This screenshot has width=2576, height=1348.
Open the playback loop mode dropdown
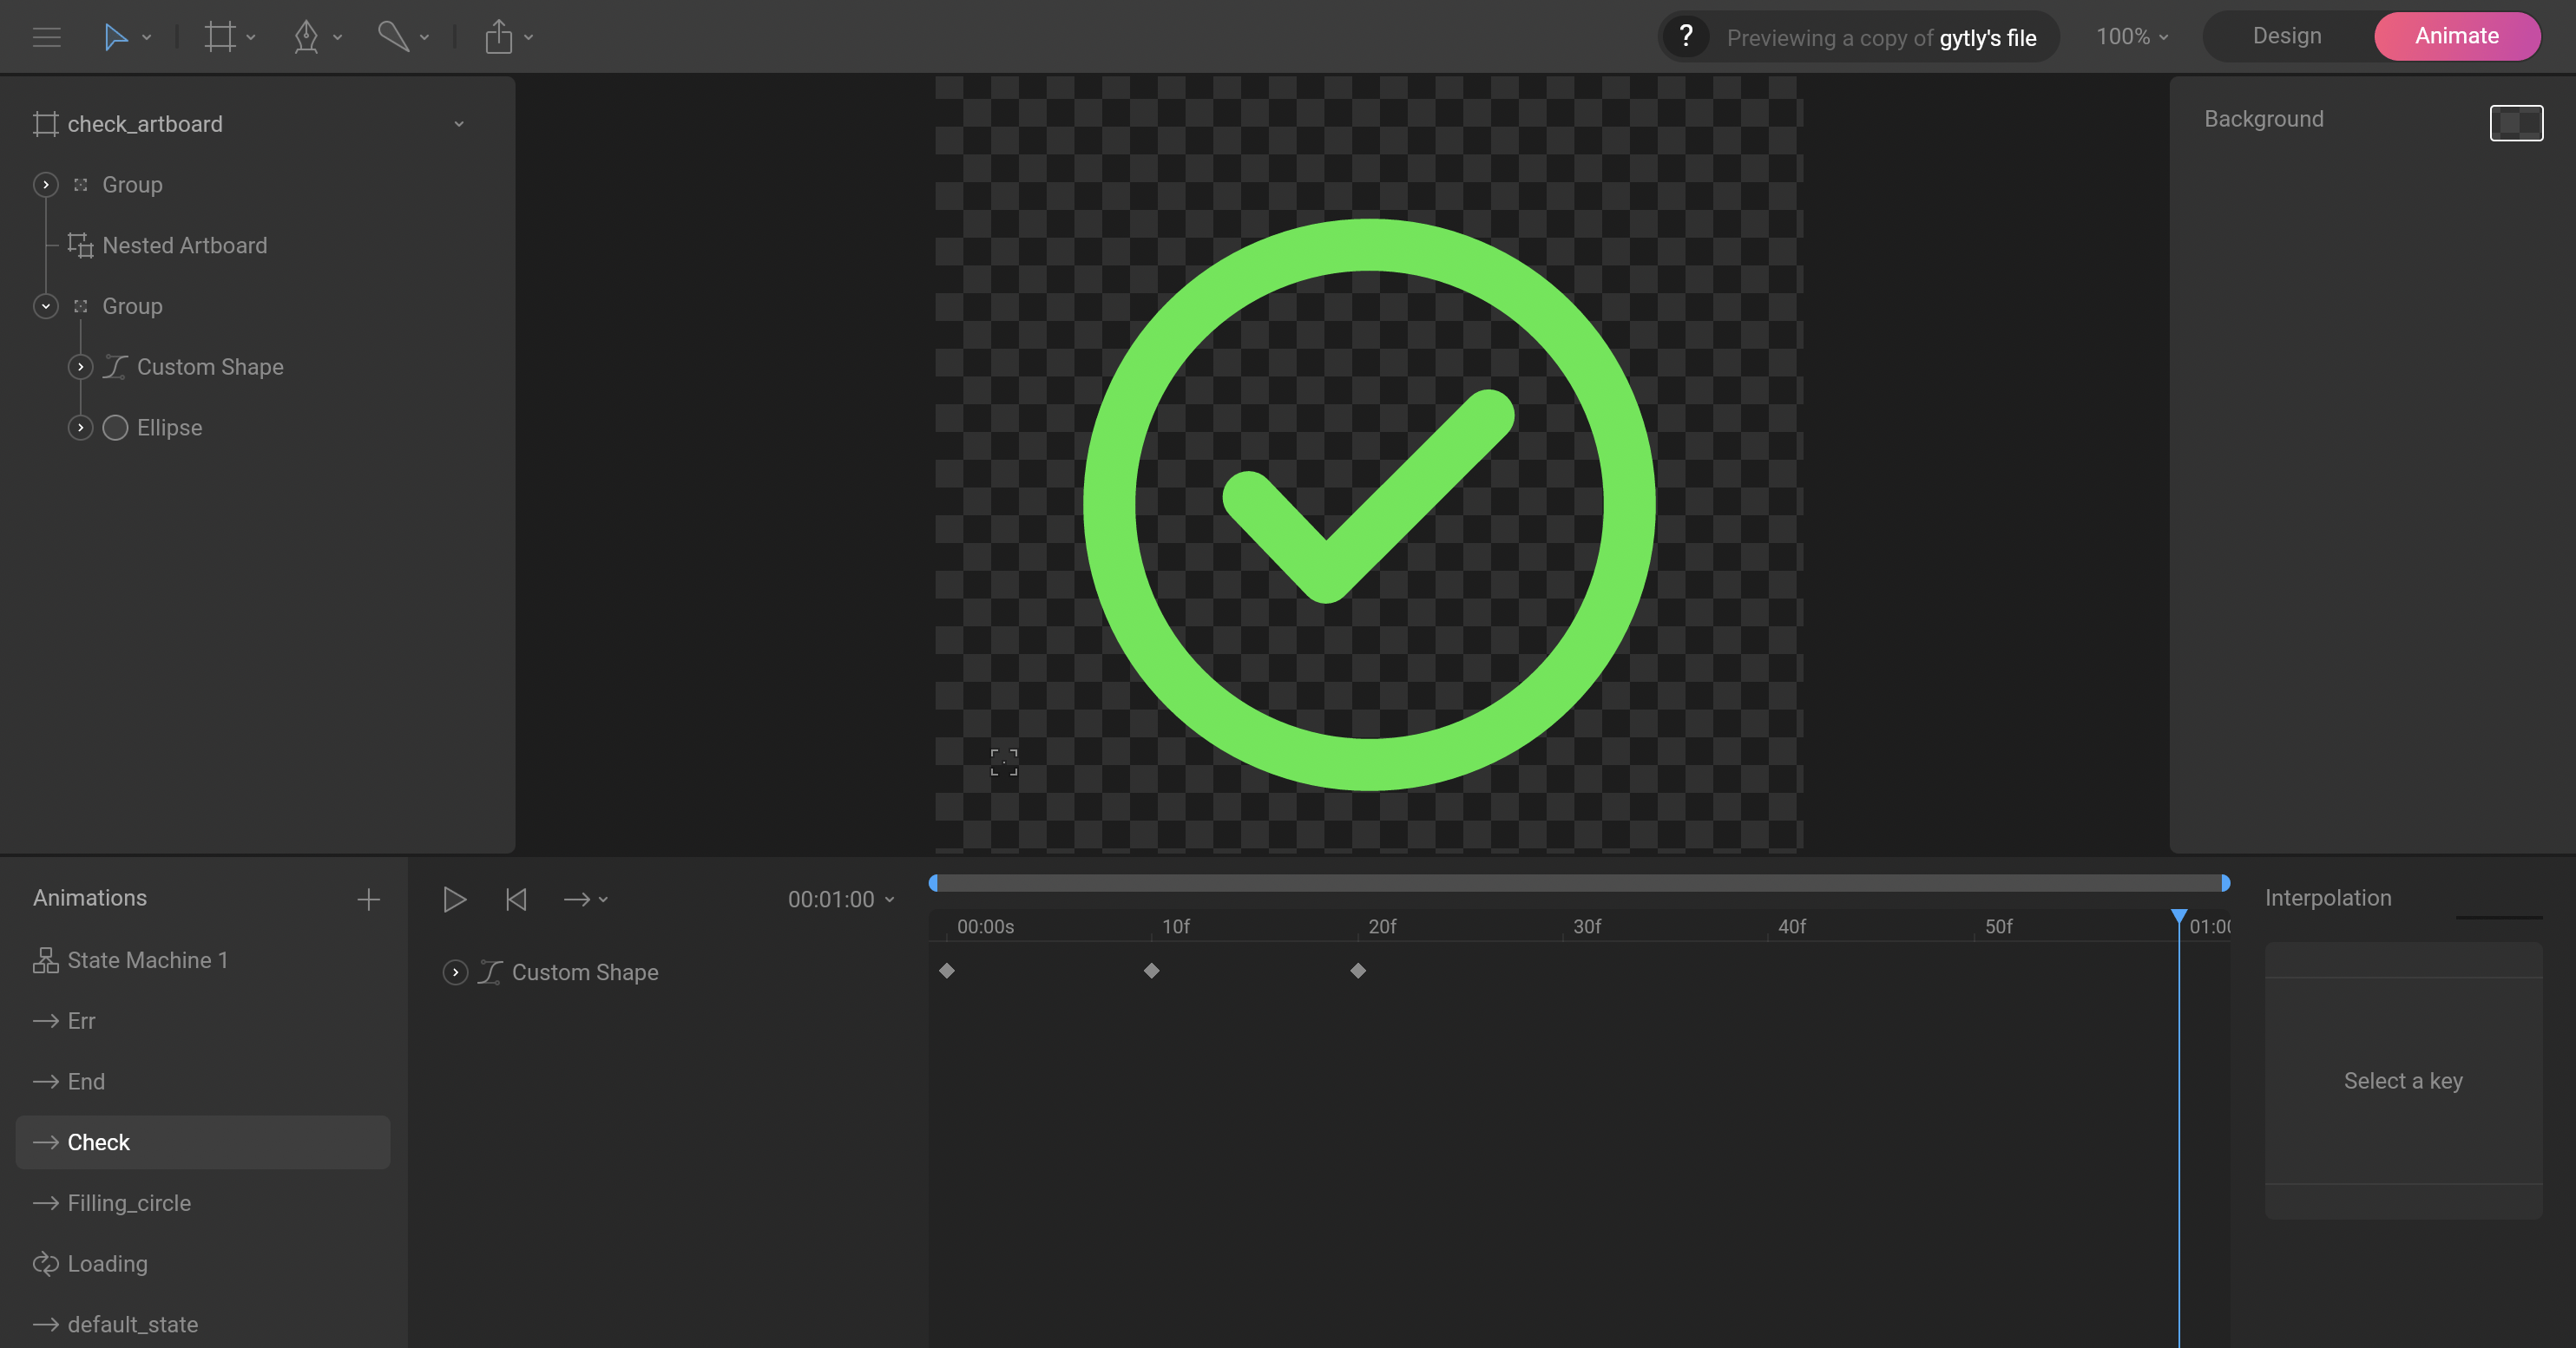pos(585,900)
